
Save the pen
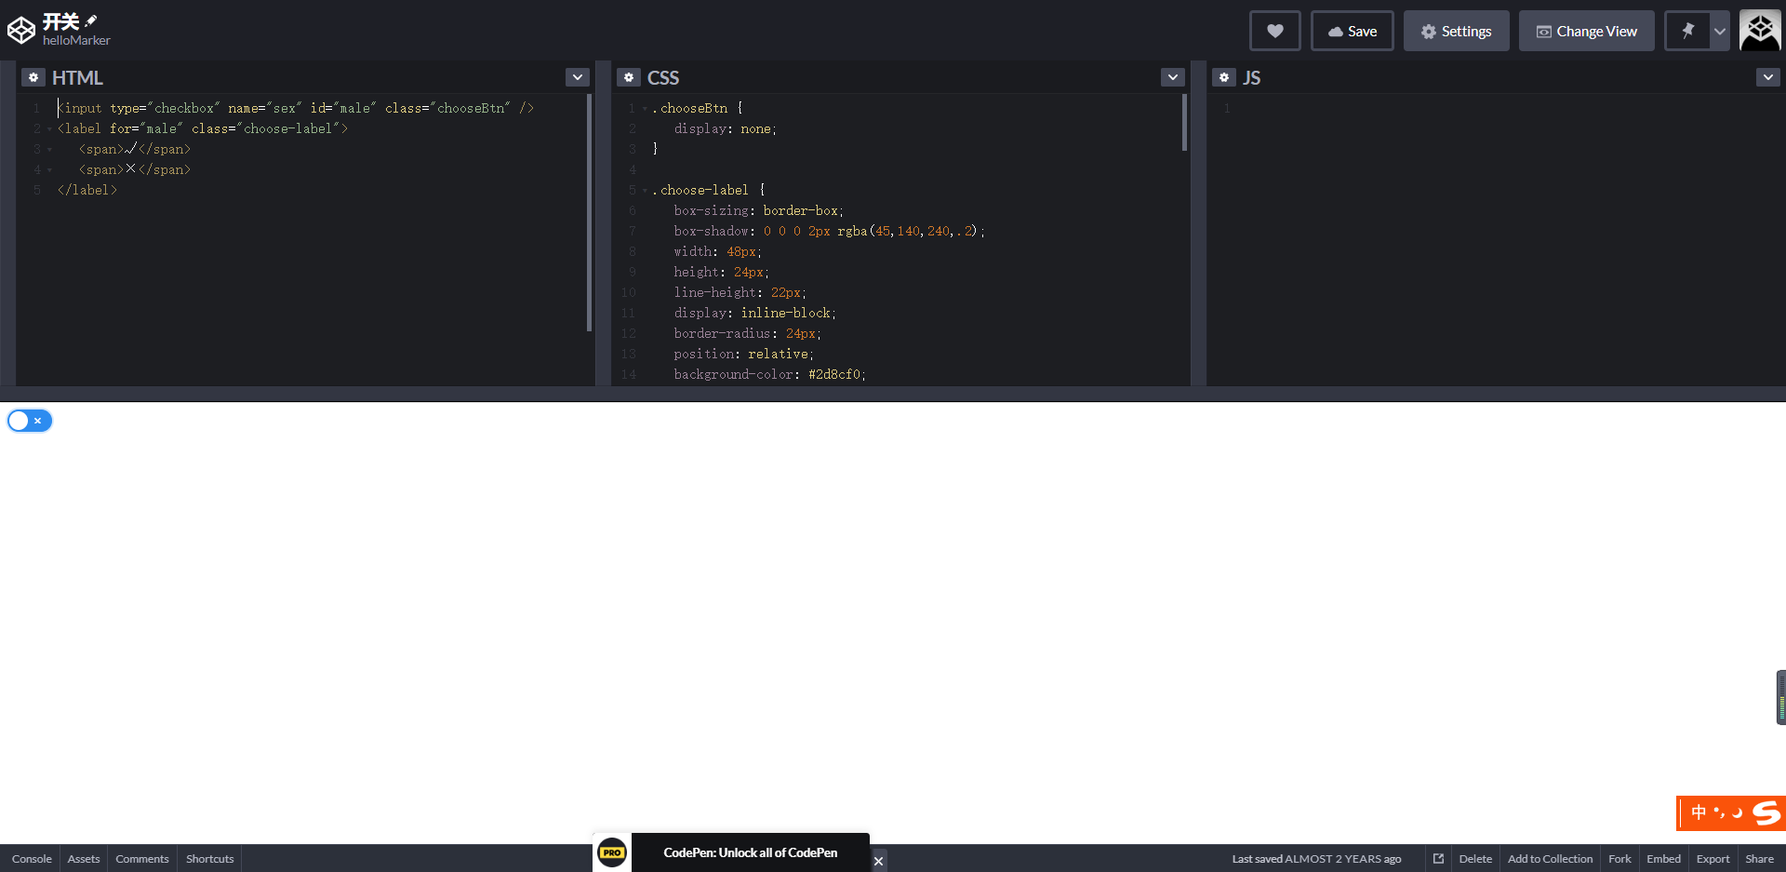[x=1352, y=31]
